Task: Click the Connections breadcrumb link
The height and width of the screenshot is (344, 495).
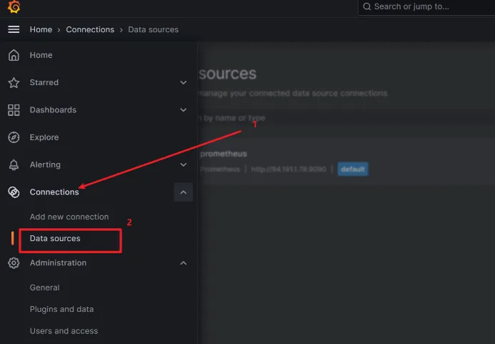Action: coord(90,29)
